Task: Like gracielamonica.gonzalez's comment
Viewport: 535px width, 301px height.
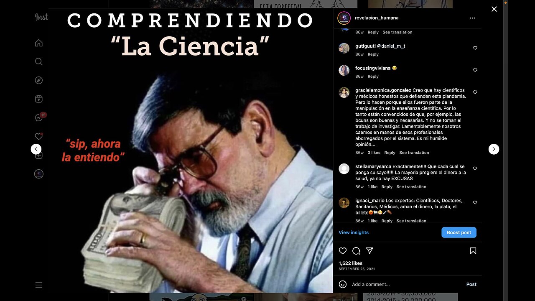Action: (475, 92)
